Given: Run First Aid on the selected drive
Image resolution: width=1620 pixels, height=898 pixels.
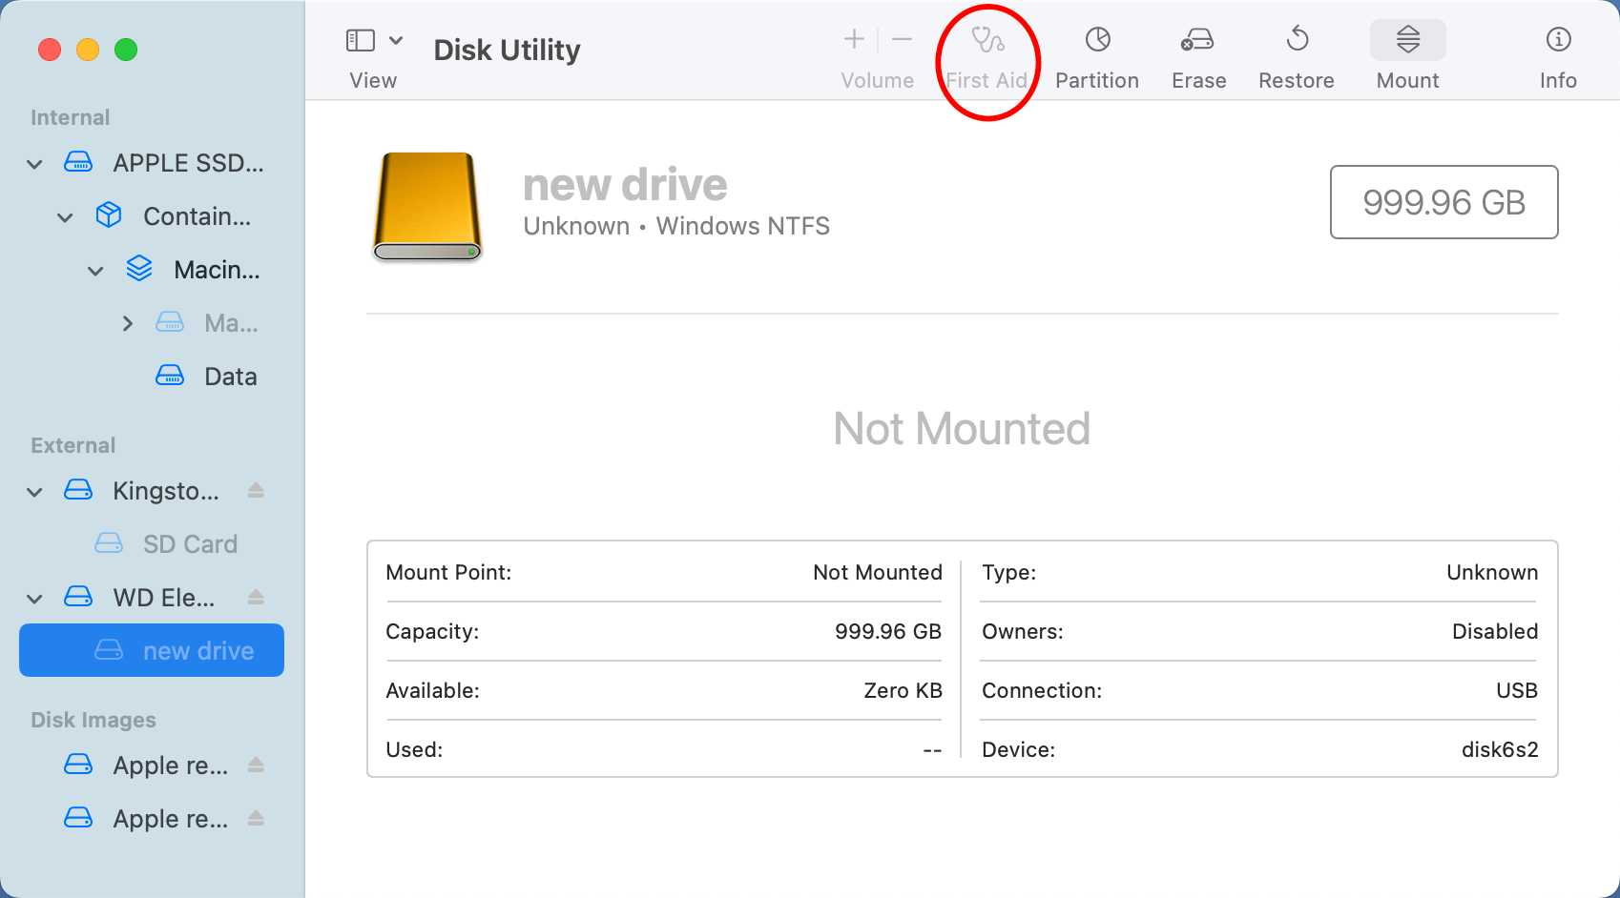Looking at the screenshot, I should (987, 52).
